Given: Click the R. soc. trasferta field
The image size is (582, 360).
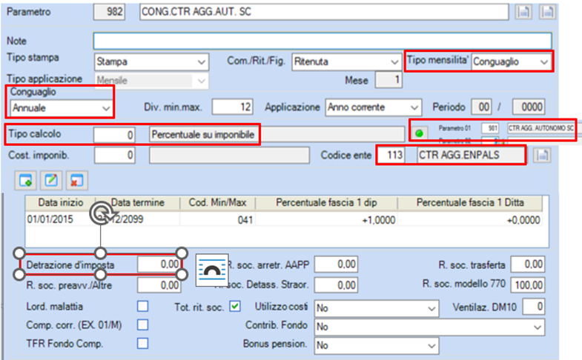Looking at the screenshot, I should tap(528, 264).
